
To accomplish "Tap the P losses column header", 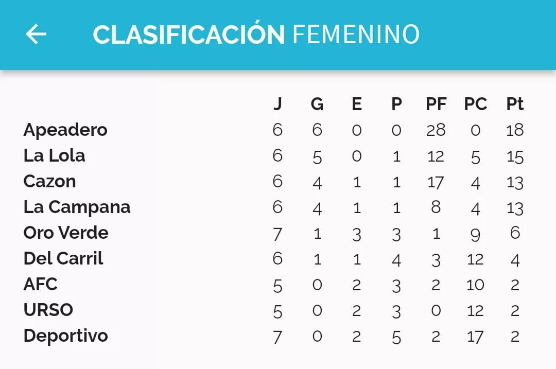I will point(396,104).
